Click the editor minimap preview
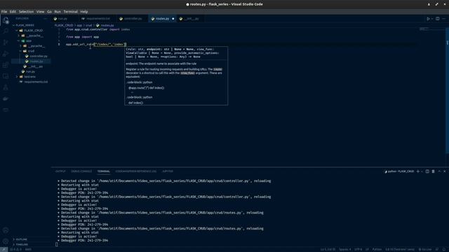Viewport: 449px width, 252px height. (424, 29)
